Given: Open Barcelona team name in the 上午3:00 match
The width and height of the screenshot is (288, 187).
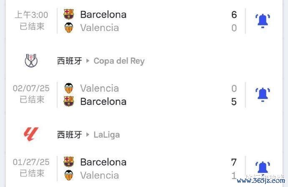Looking at the screenshot, I should 103,15.
